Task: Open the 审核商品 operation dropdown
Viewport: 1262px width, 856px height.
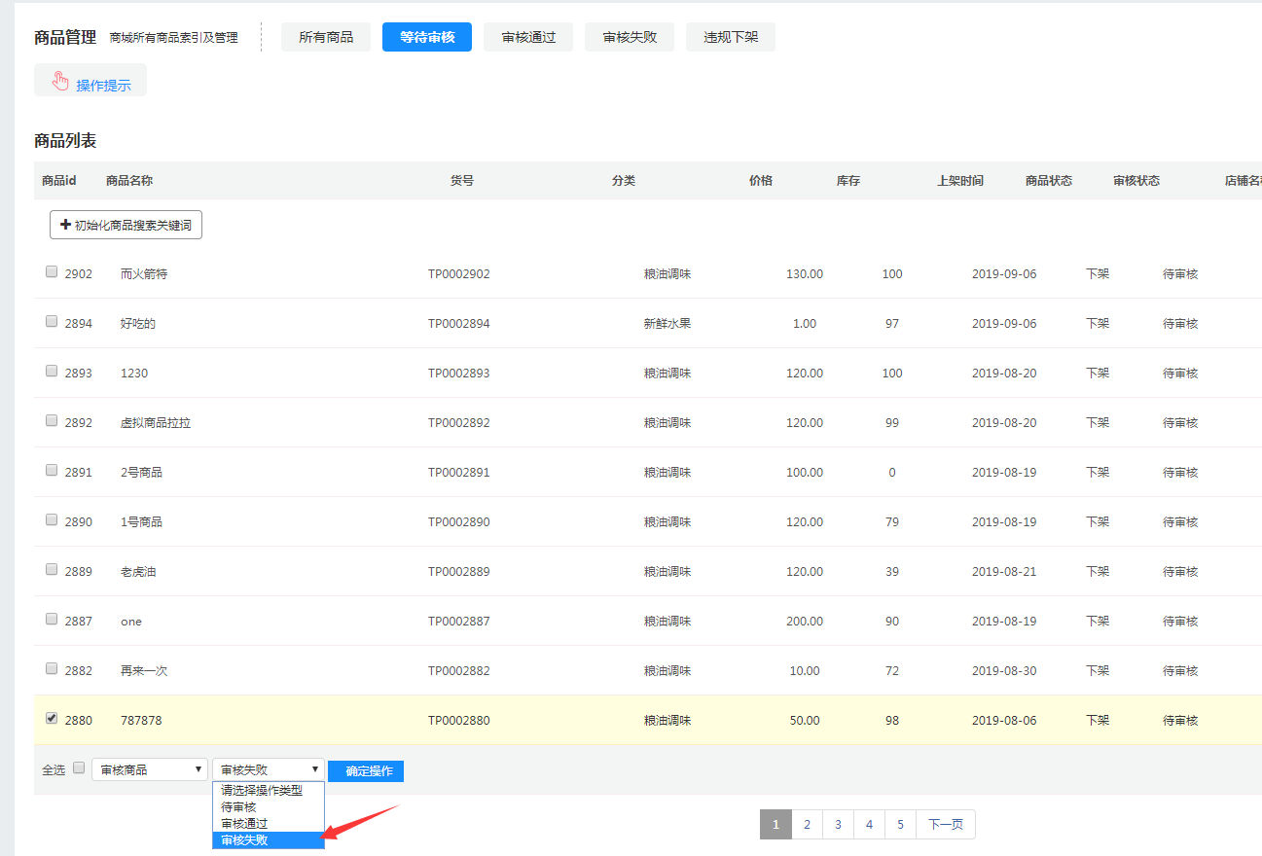Action: (x=150, y=769)
